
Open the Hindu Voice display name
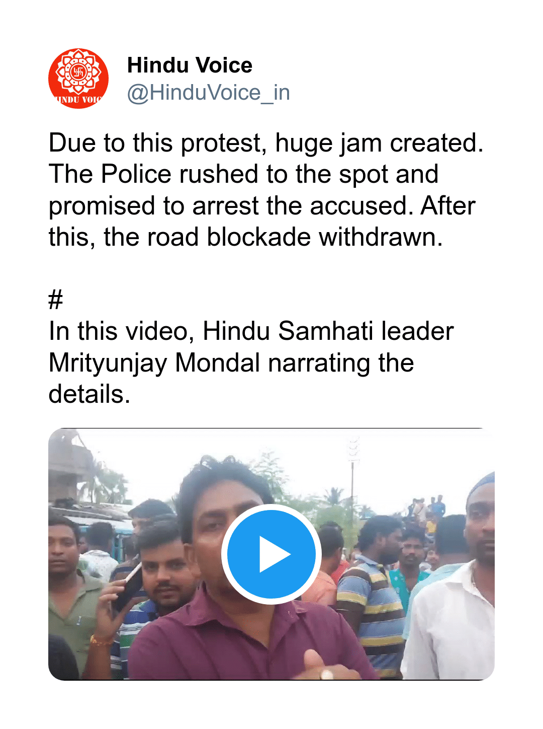190,65
